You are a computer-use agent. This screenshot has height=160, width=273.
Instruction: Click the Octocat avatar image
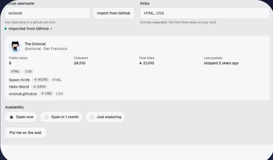pyautogui.click(x=15, y=46)
